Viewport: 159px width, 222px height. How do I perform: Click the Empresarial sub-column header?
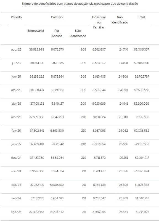(36, 31)
